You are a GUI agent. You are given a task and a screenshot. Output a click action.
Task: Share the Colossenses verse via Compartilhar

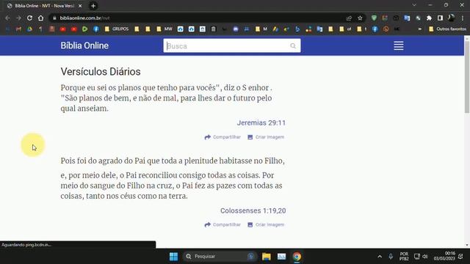223,225
